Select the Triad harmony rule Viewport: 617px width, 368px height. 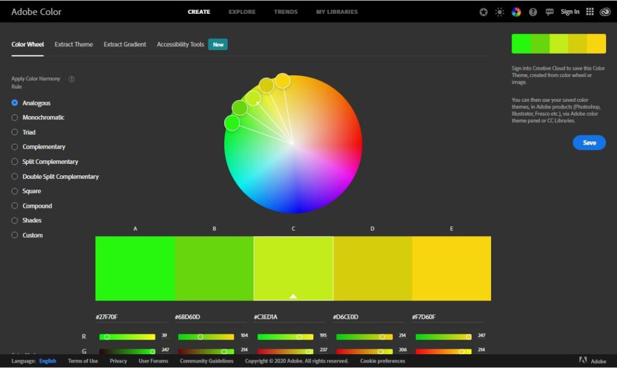point(23,132)
